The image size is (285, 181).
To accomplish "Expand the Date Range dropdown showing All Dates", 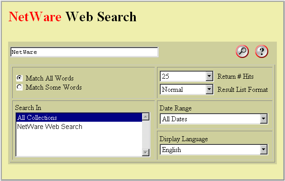I will pyautogui.click(x=214, y=119).
